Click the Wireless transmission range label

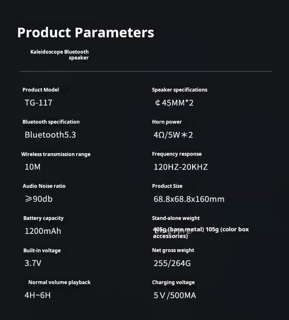point(56,154)
